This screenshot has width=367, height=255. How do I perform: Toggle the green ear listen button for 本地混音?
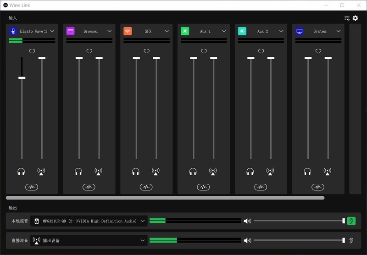coord(351,221)
